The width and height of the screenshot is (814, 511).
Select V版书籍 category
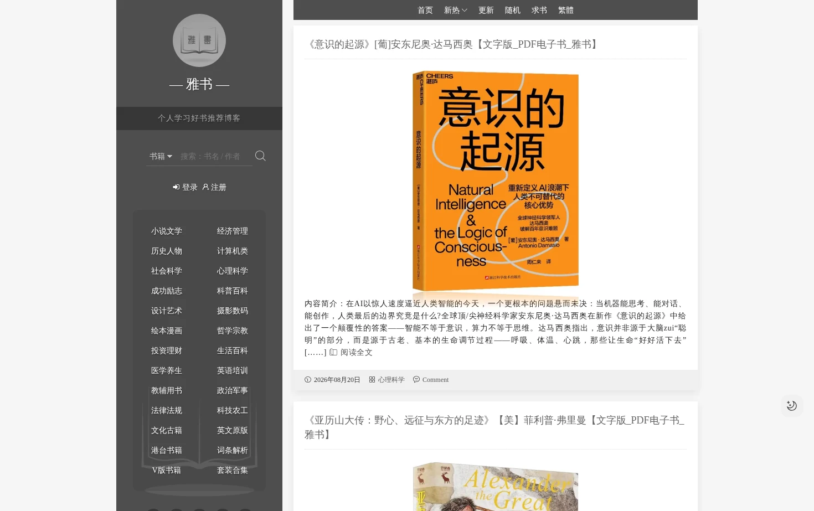(167, 470)
